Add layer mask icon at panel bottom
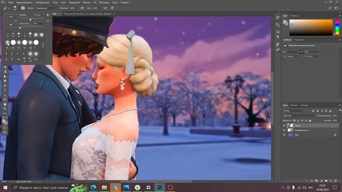The width and height of the screenshot is (342, 192). pyautogui.click(x=316, y=181)
